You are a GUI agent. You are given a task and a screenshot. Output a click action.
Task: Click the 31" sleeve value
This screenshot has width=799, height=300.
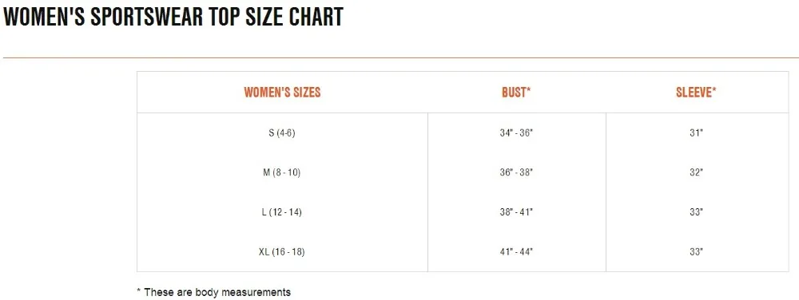click(697, 132)
